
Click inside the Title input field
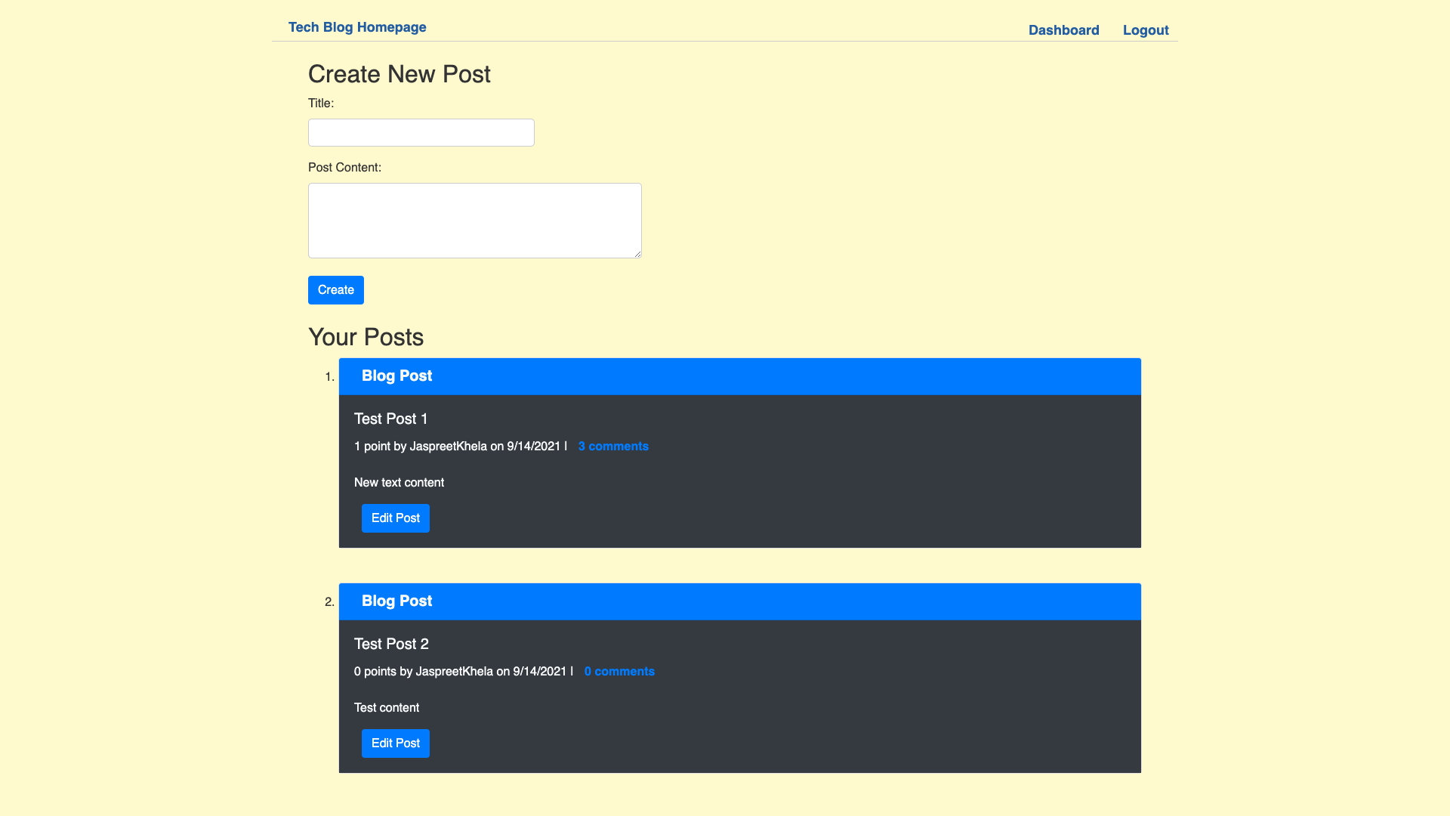tap(421, 132)
